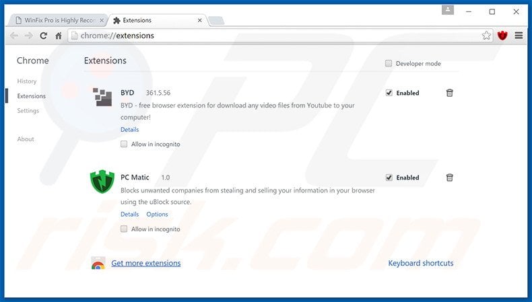This screenshot has width=532, height=302.
Task: Click the browser forward arrow
Action: (28, 36)
